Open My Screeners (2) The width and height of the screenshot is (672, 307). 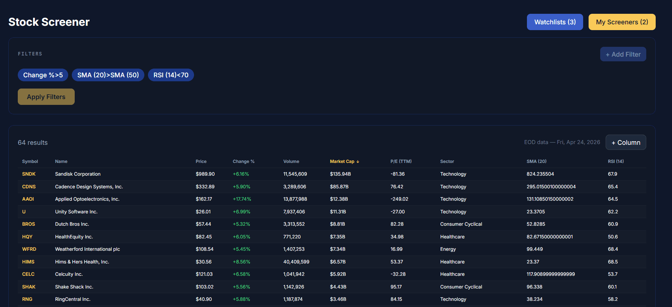click(622, 22)
